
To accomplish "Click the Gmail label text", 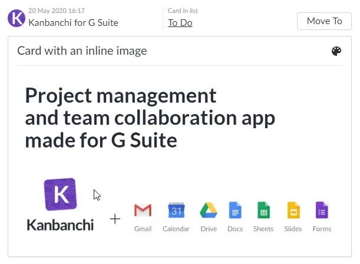I will (143, 229).
